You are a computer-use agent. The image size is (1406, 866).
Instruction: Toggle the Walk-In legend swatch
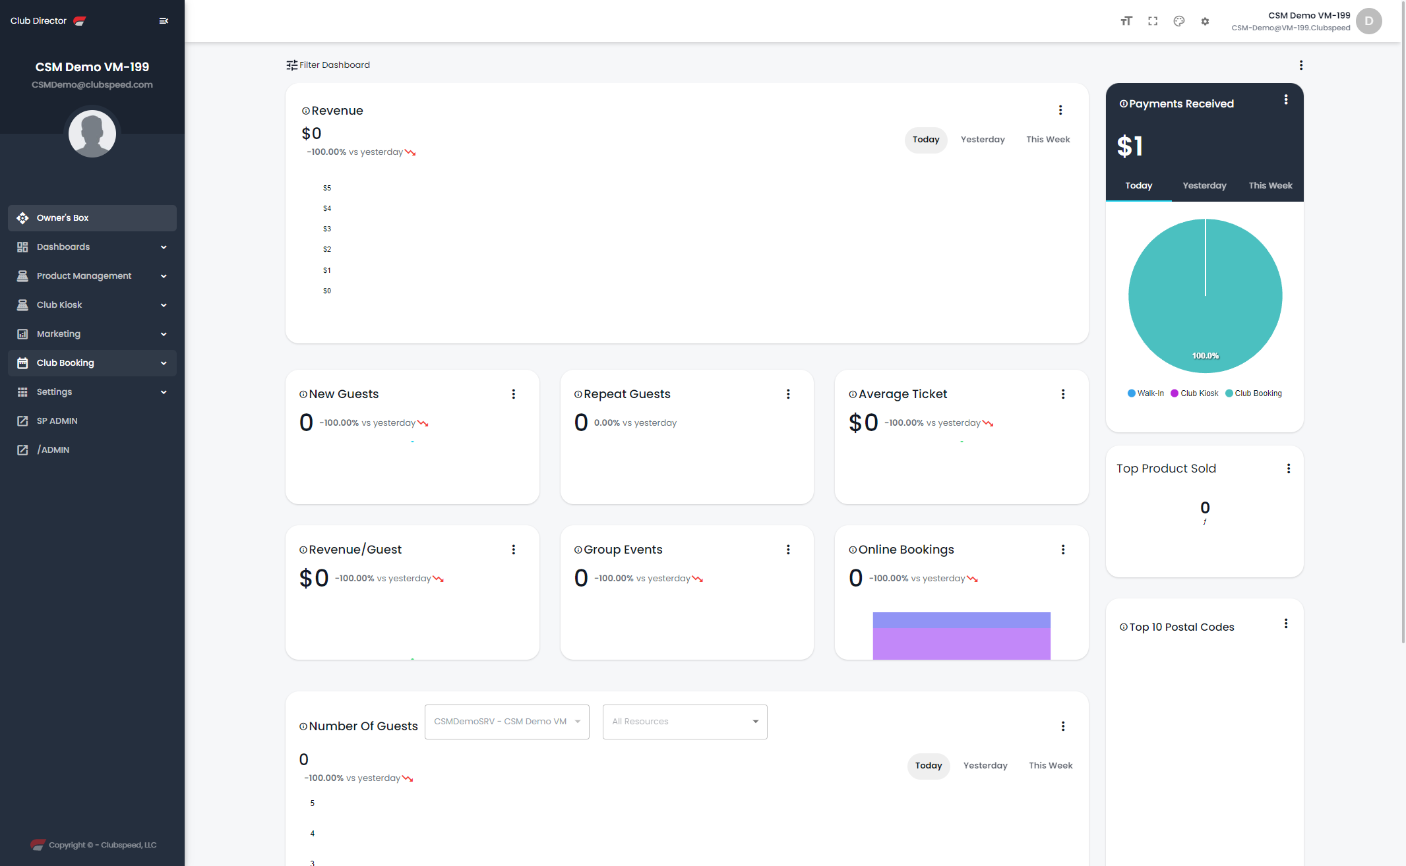pyautogui.click(x=1132, y=393)
